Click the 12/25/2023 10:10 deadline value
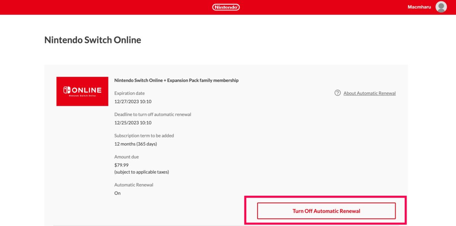 pyautogui.click(x=133, y=123)
